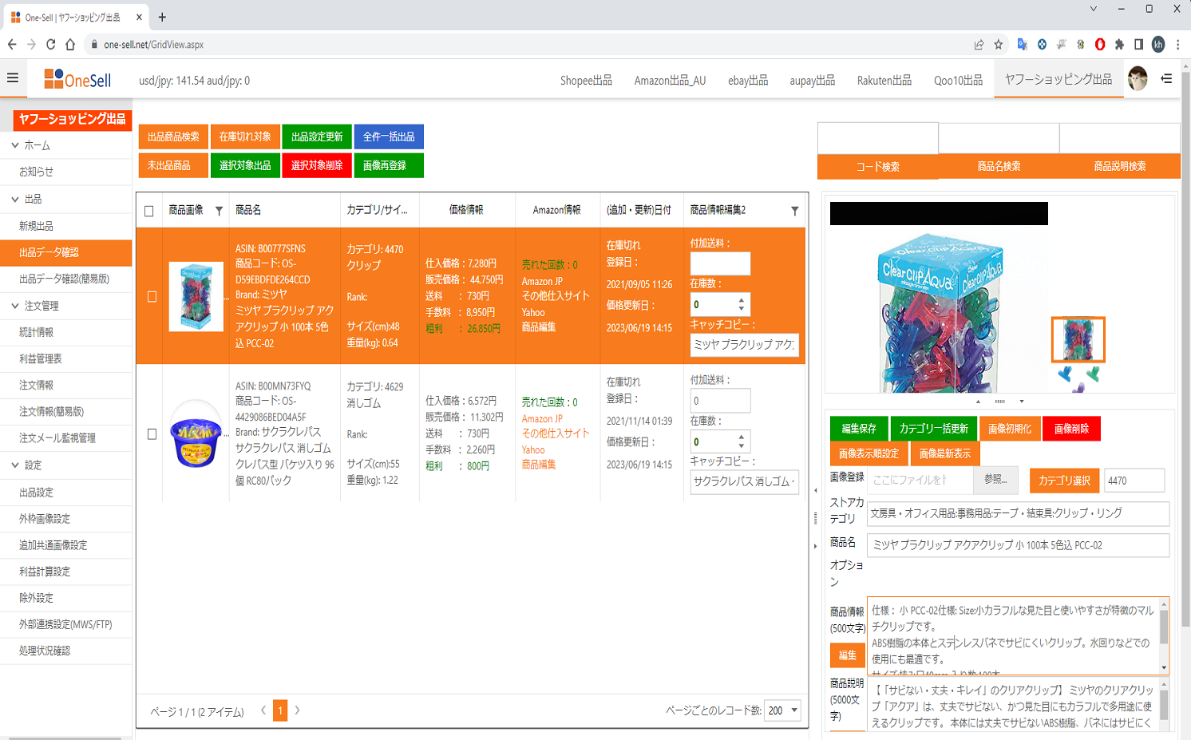Open the records-per-page dropdown
Image resolution: width=1191 pixels, height=740 pixels.
click(782, 710)
